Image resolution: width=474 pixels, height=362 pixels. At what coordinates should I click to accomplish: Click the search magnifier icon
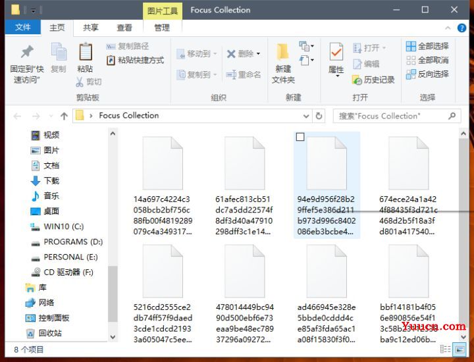452,116
